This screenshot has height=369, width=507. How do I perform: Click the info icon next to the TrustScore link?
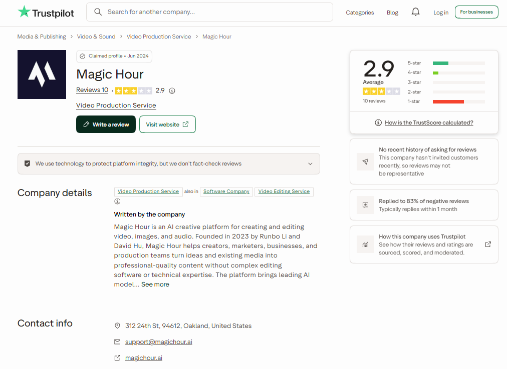pyautogui.click(x=378, y=122)
